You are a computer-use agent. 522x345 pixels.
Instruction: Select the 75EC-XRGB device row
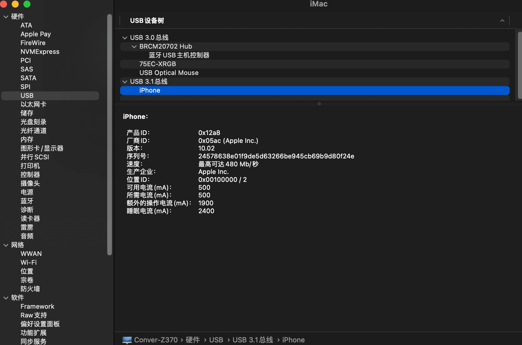click(315, 64)
